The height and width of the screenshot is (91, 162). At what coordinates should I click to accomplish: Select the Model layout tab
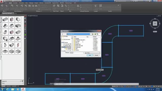tap(3, 86)
